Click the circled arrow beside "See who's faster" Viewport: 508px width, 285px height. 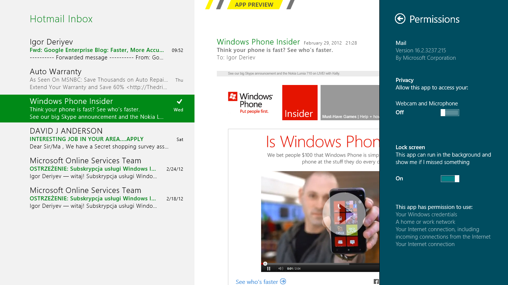tap(283, 281)
